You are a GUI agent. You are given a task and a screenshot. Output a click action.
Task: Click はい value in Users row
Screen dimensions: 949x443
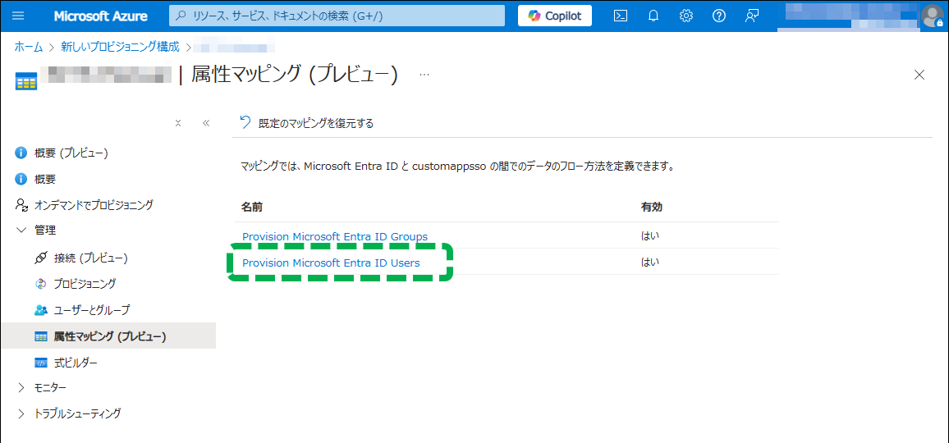tap(650, 262)
